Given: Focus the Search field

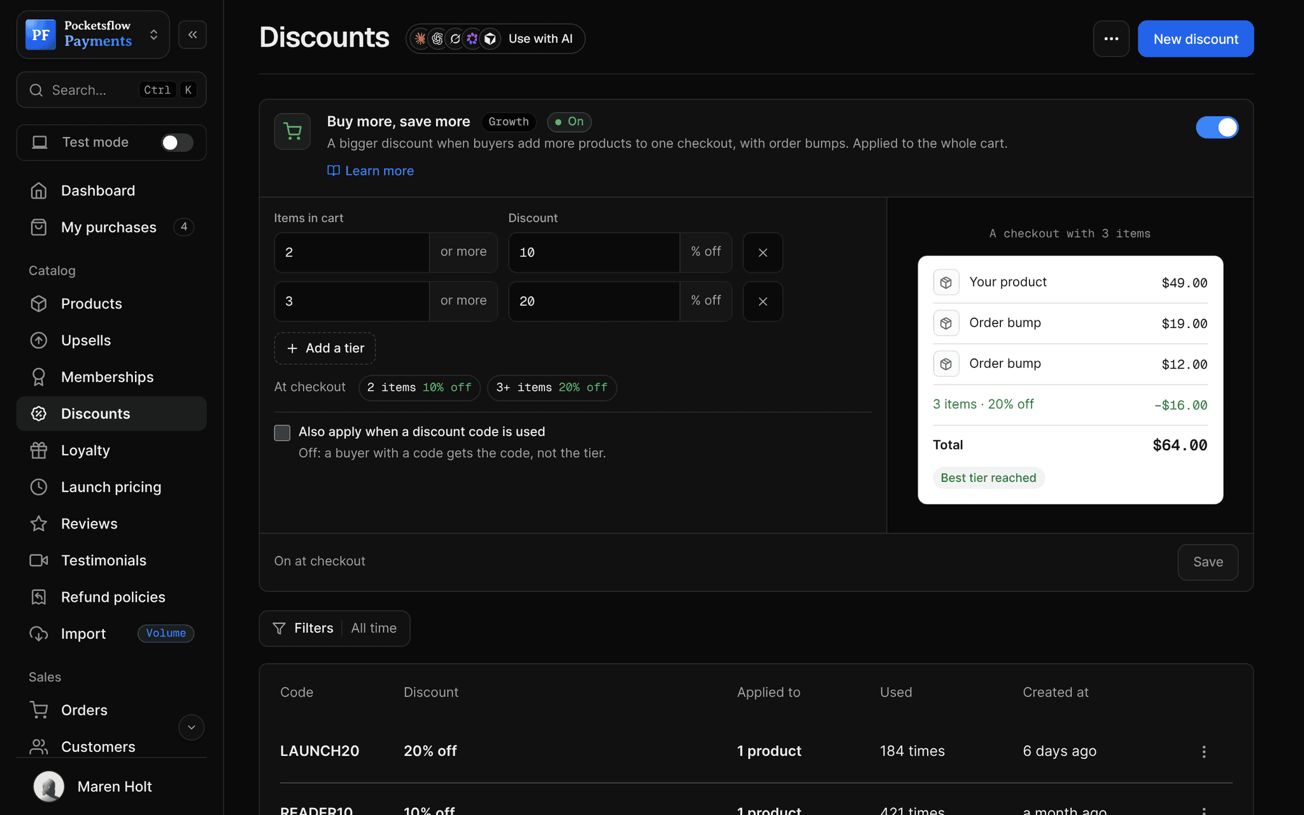Looking at the screenshot, I should pos(111,90).
